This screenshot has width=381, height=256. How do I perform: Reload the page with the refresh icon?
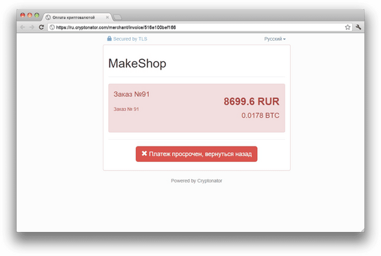pyautogui.click(x=41, y=27)
